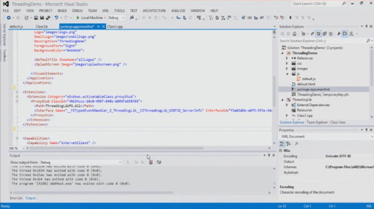The height and width of the screenshot is (209, 374).
Task: Click the Step Over debug icon
Action: pyautogui.click(x=184, y=18)
